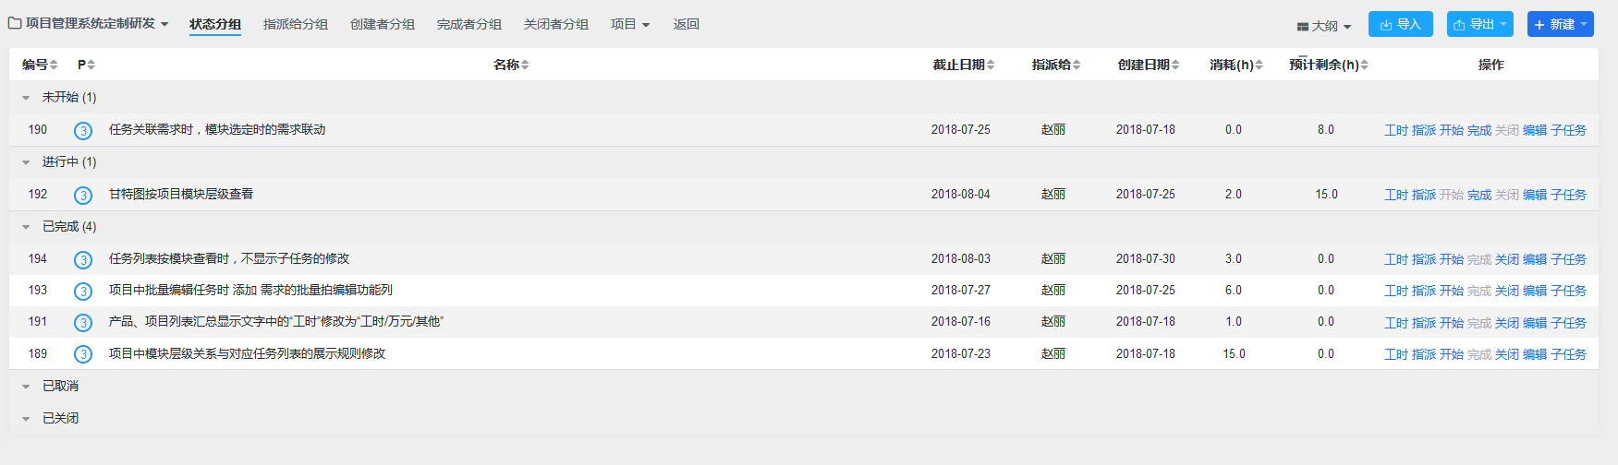The image size is (1618, 465).
Task: Click the priority 3 badge of task 194
Action: 83,259
